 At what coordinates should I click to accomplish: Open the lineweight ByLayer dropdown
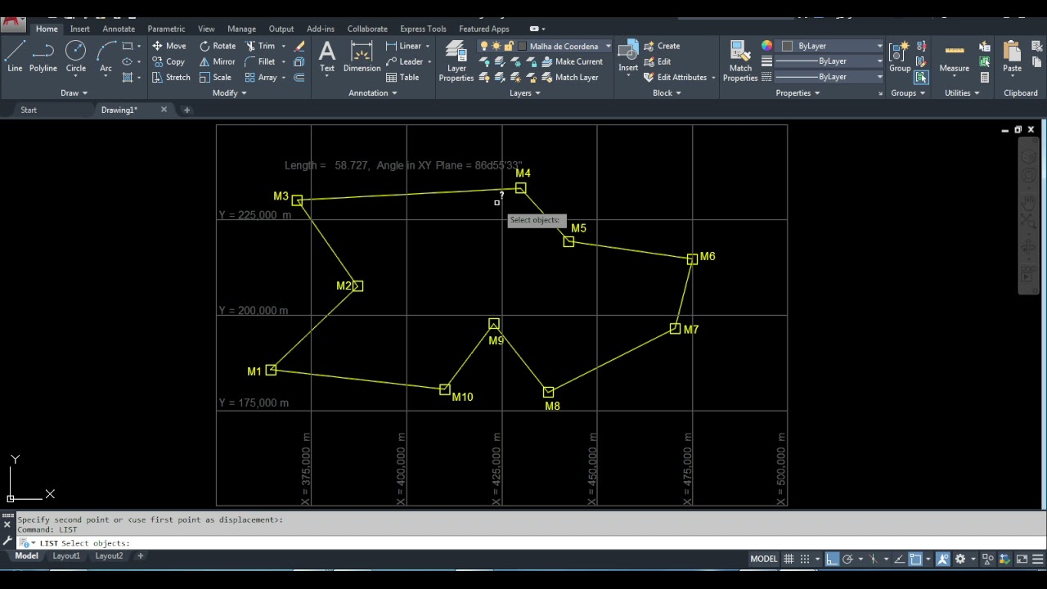click(828, 61)
